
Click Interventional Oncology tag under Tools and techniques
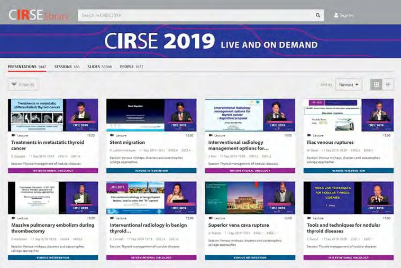pos(349,257)
